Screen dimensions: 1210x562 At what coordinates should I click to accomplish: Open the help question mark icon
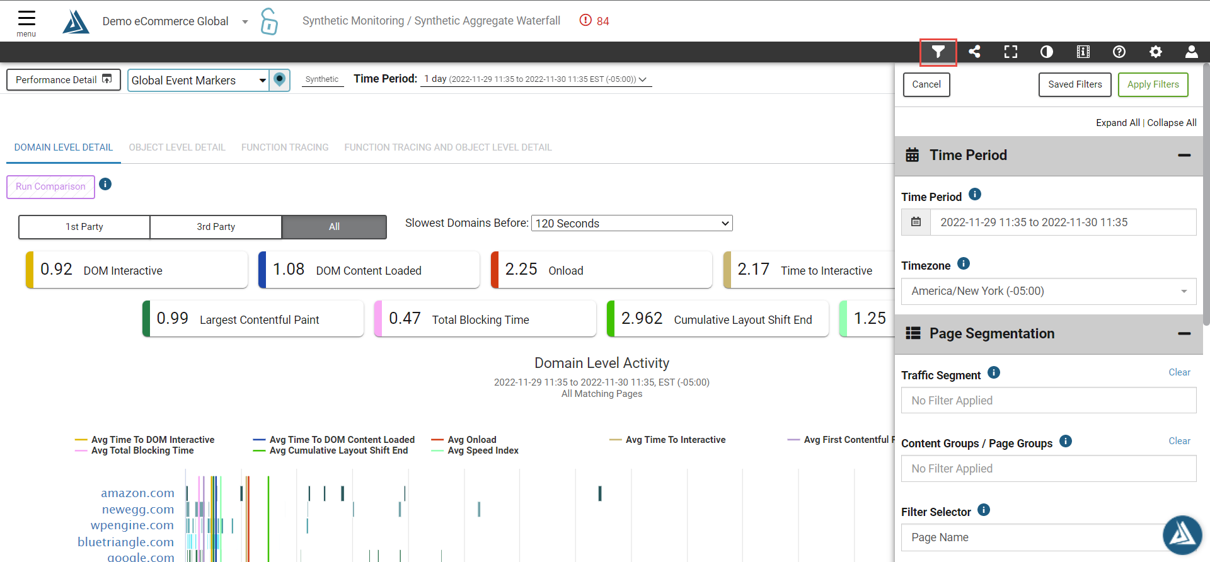(x=1119, y=52)
